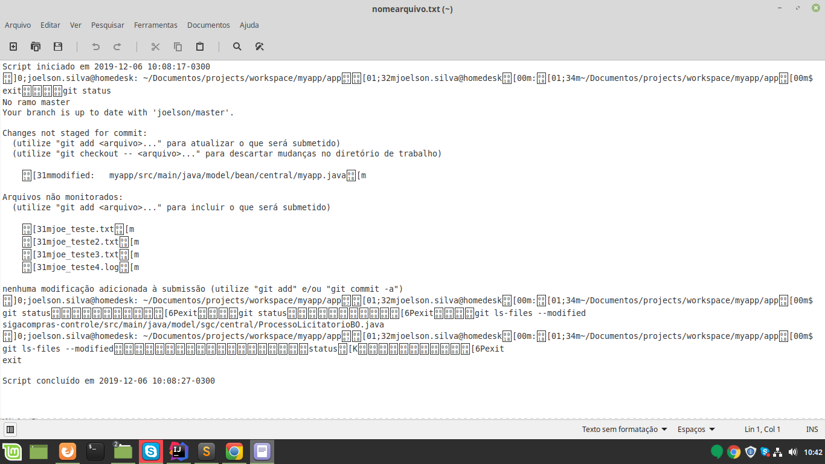Viewport: 825px width, 464px height.
Task: Open the Linux Mint start menu
Action: (x=11, y=451)
